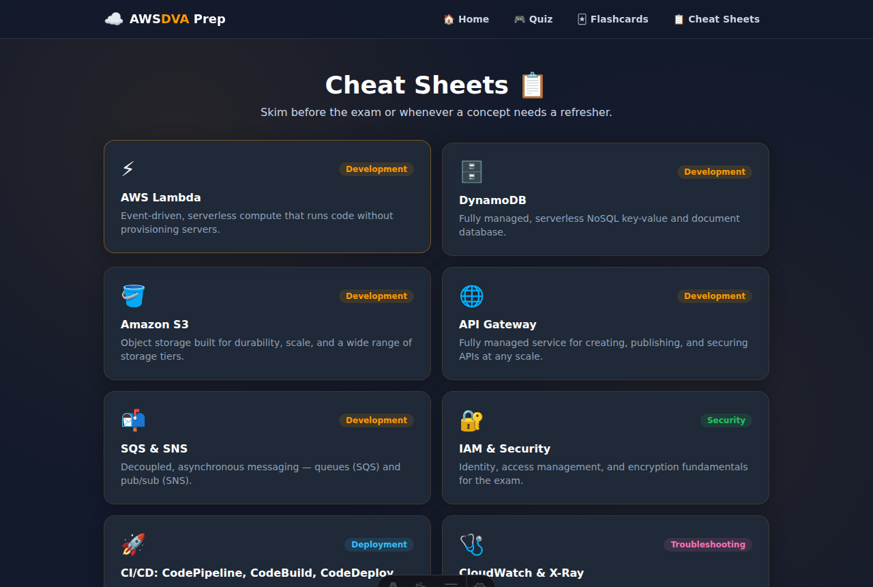Viewport: 873px width, 587px height.
Task: Click the Security badge on IAM & Security
Action: [726, 420]
